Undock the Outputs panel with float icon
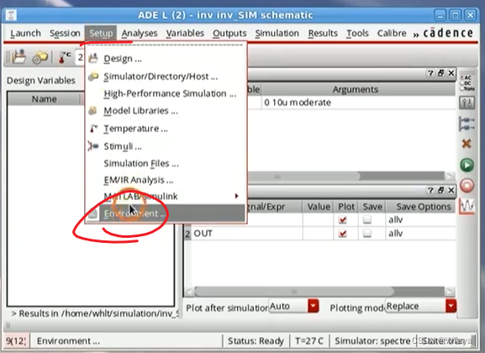 click(440, 190)
